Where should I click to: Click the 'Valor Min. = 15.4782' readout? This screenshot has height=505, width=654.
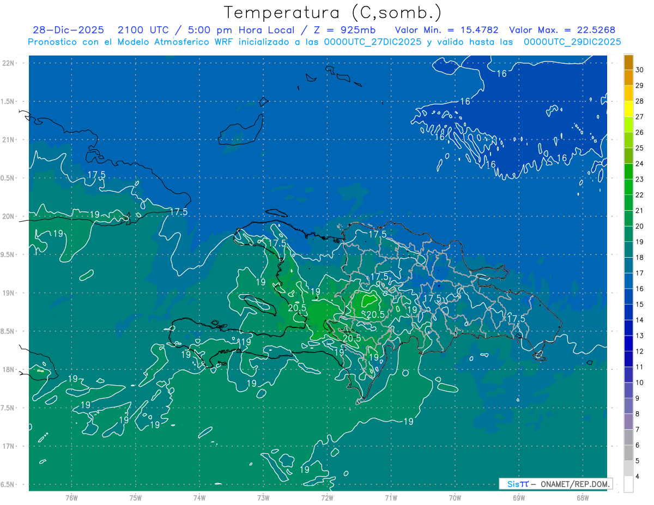coord(447,30)
